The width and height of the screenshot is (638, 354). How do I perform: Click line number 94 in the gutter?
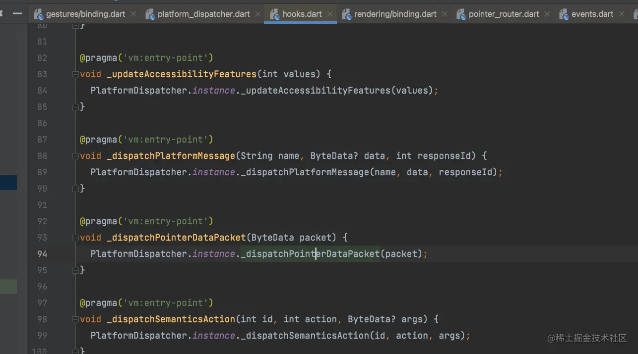pos(42,253)
